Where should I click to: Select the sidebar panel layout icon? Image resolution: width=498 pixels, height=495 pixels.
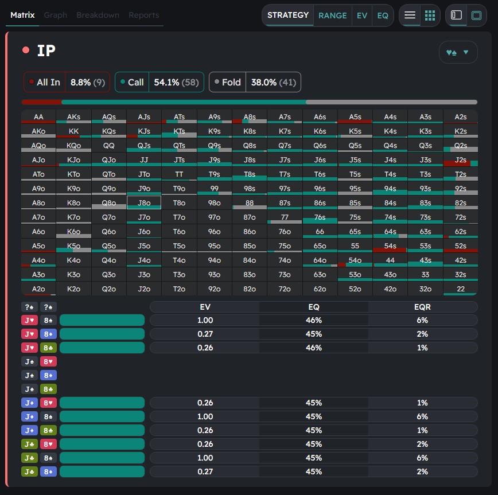457,15
